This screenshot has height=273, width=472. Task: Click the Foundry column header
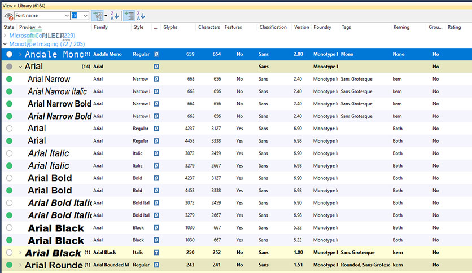coord(322,27)
